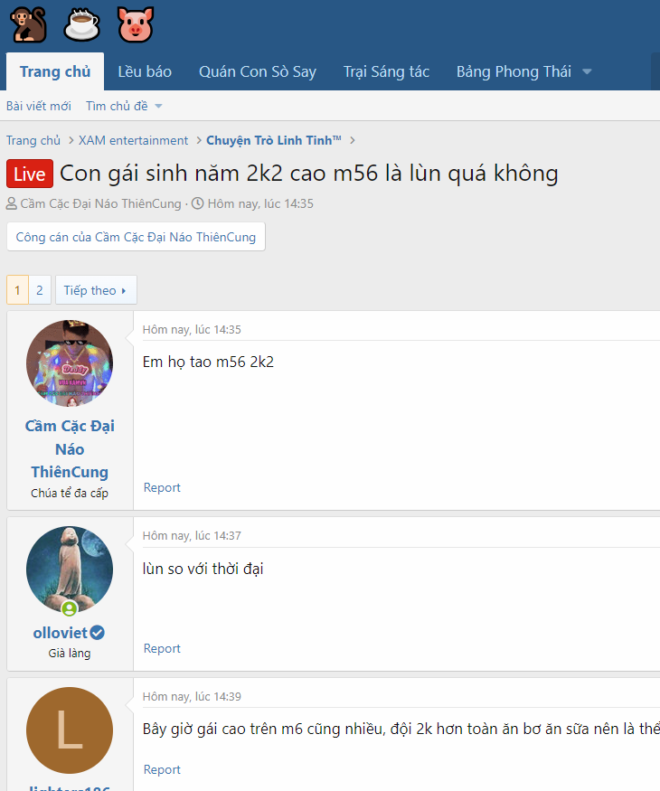The height and width of the screenshot is (791, 660).
Task: Expand the Bảng Phong Thái dropdown arrow
Action: [587, 72]
